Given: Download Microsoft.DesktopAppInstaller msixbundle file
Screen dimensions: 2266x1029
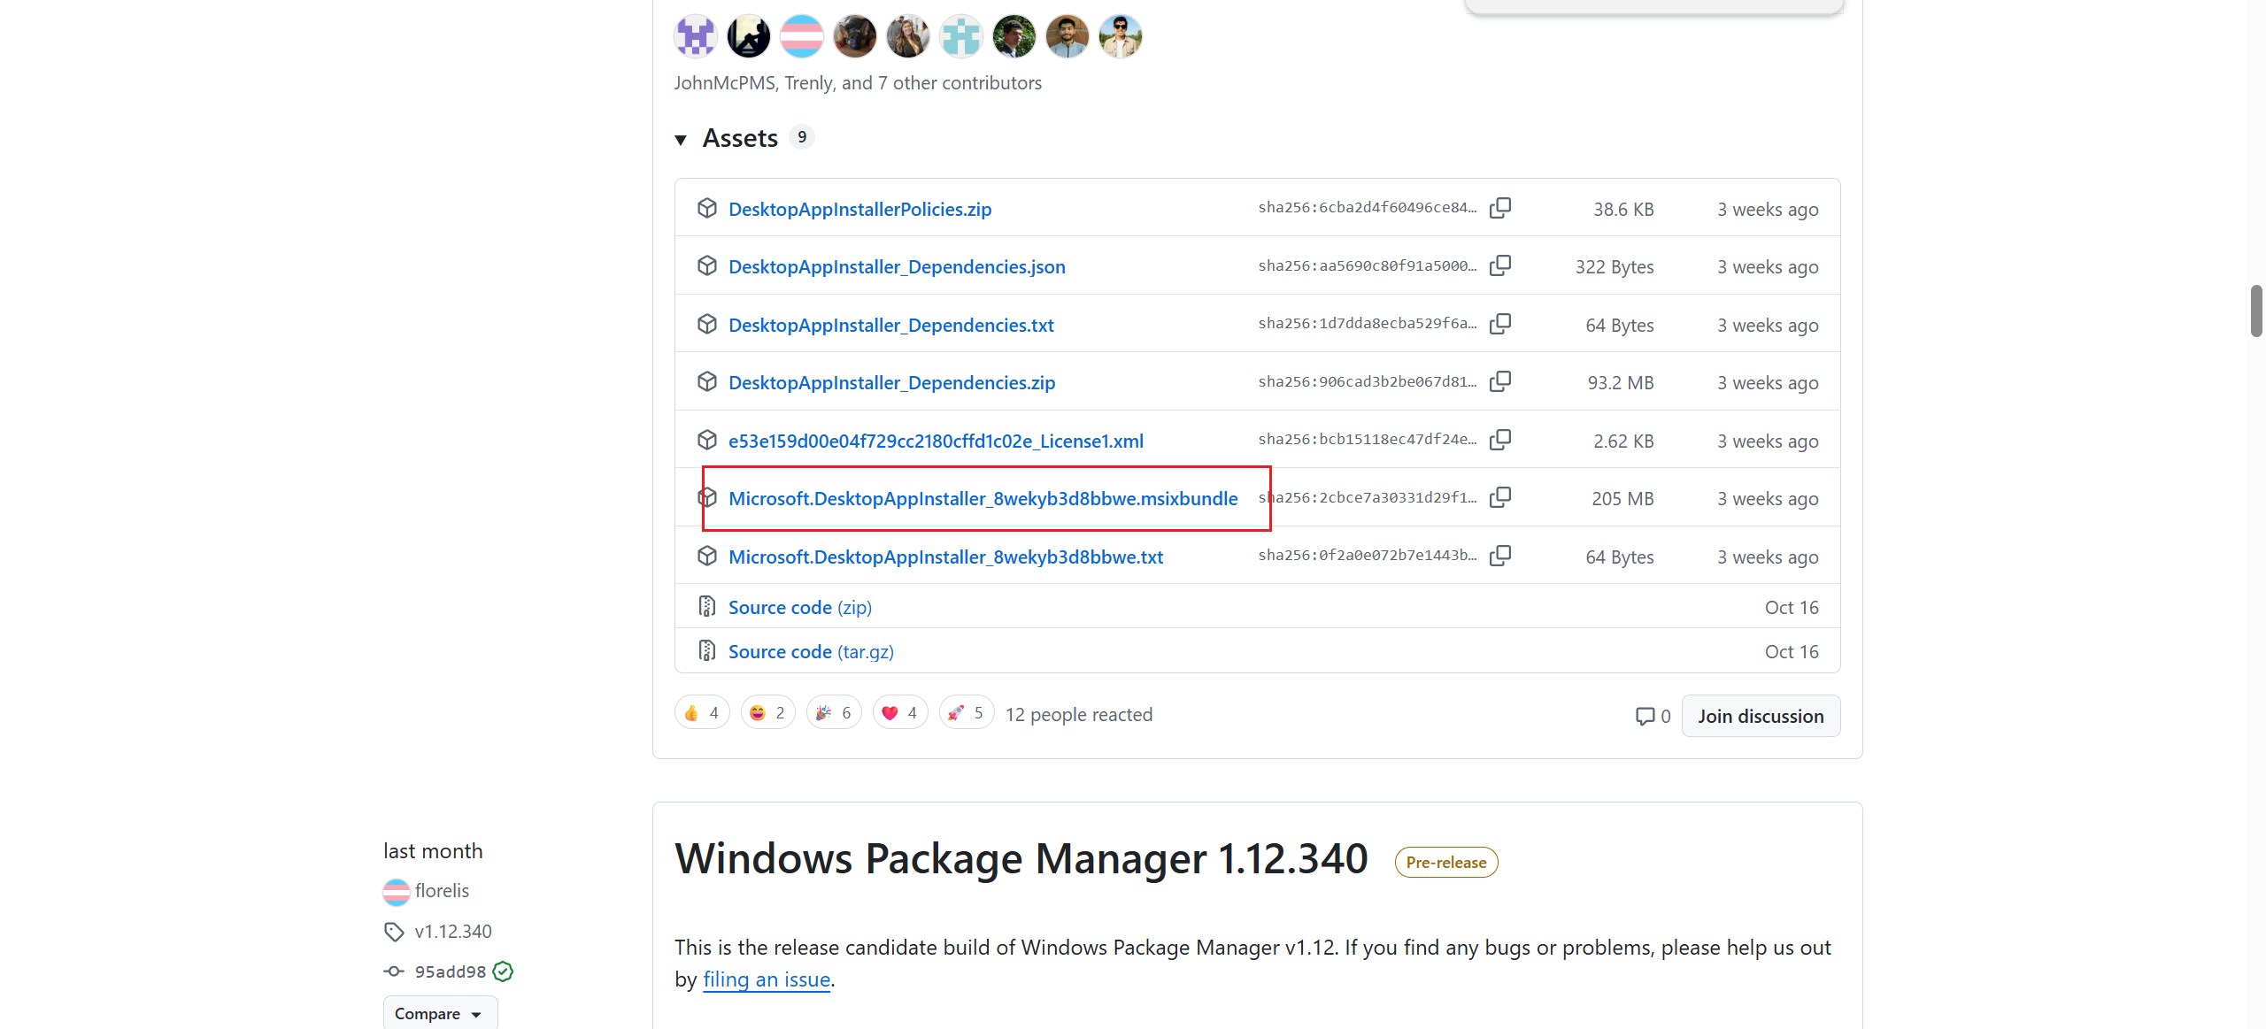Looking at the screenshot, I should (x=983, y=499).
